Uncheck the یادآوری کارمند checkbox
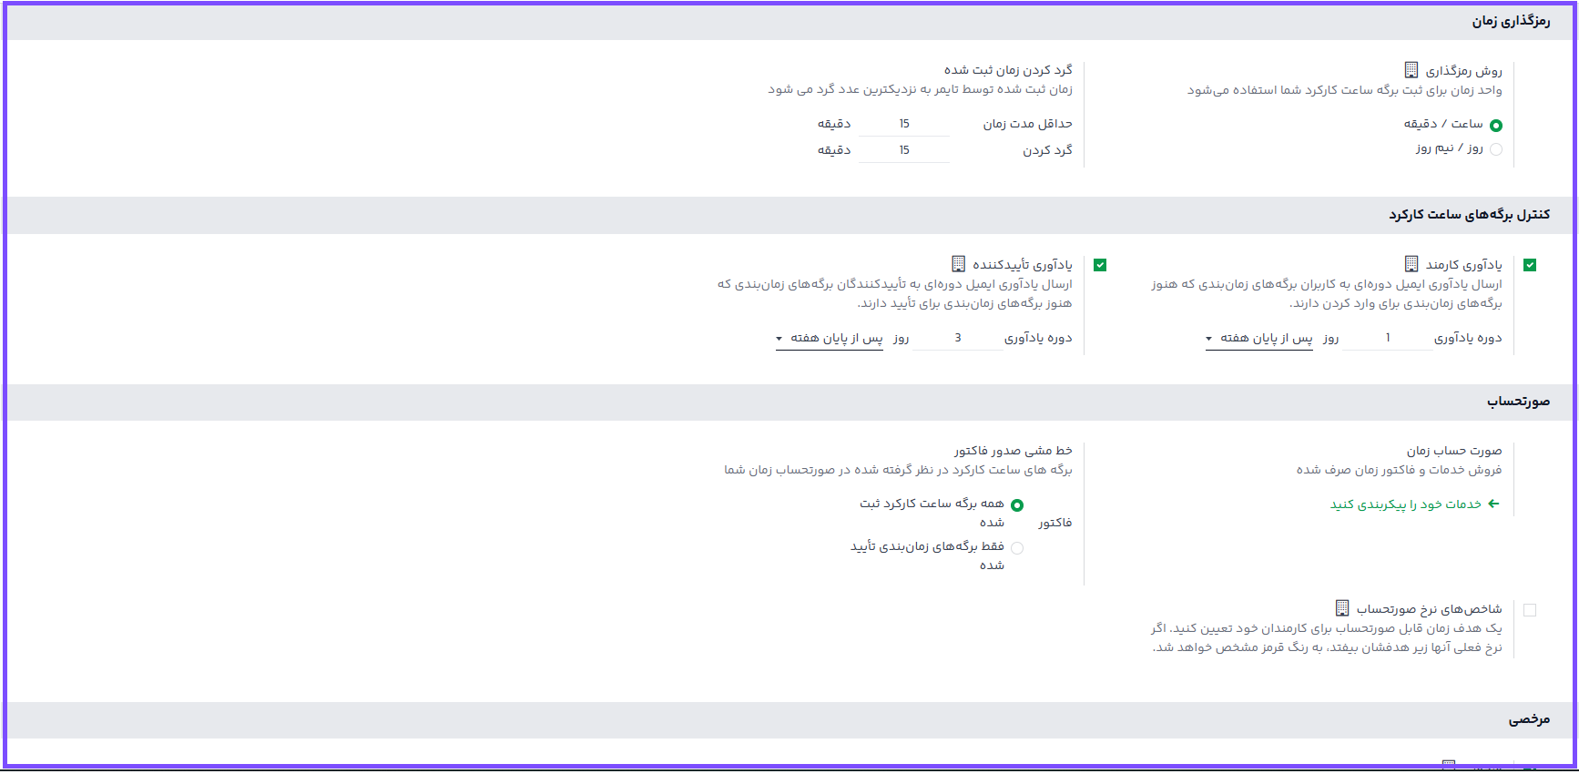The image size is (1579, 774). tap(1530, 265)
